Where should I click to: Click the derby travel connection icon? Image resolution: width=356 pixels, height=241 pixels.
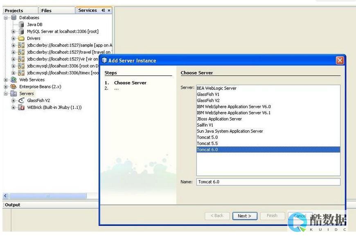click(21, 52)
